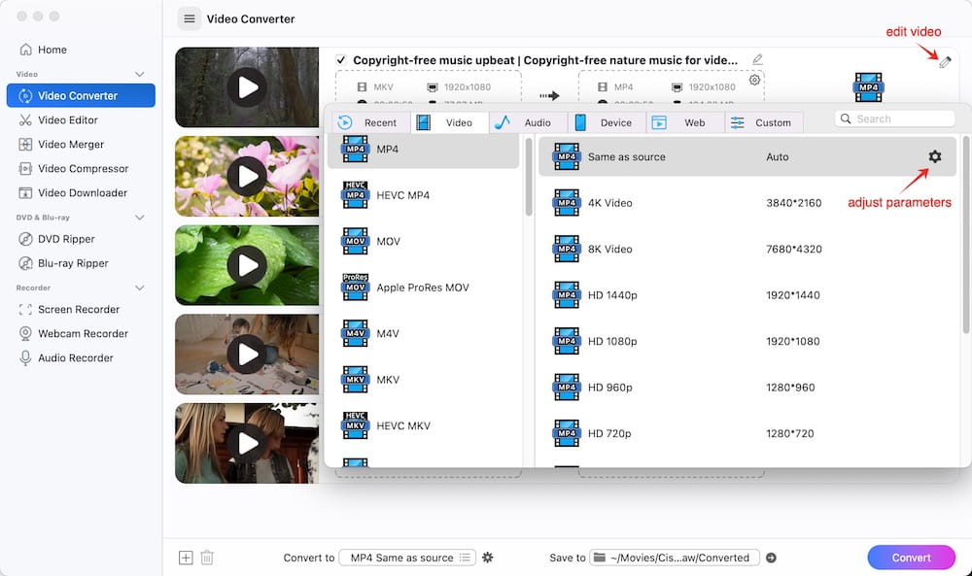The width and height of the screenshot is (972, 576).
Task: Open the hamburger menu beside Video Converter
Action: tap(190, 18)
